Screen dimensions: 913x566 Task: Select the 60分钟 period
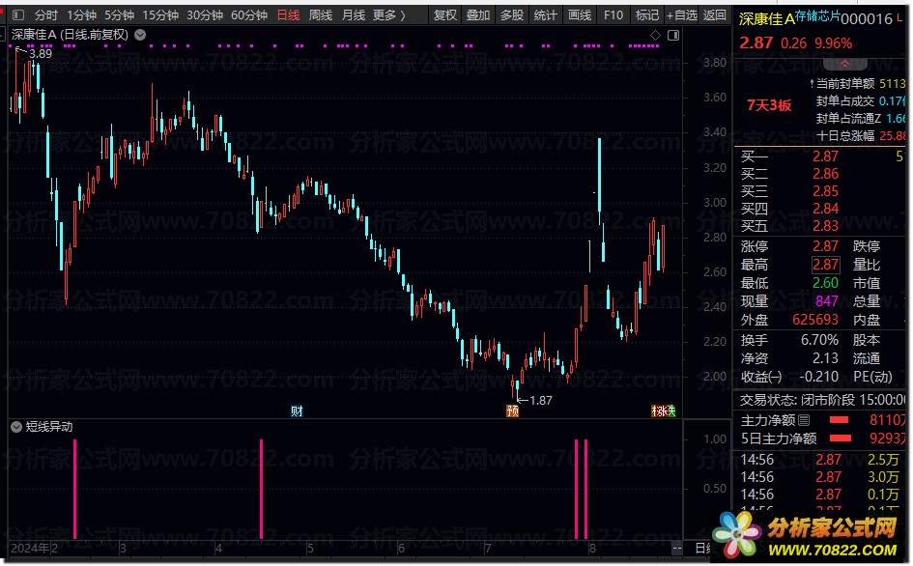249,15
